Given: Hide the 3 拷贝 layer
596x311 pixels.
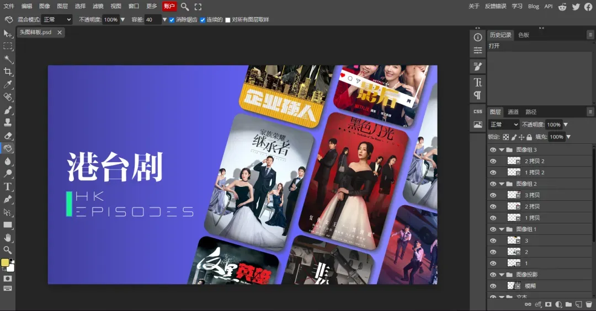Looking at the screenshot, I should (493, 195).
